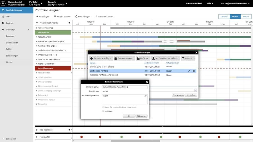Open Berichte in the left sidebar
The height and width of the screenshot is (142, 253).
10,23
